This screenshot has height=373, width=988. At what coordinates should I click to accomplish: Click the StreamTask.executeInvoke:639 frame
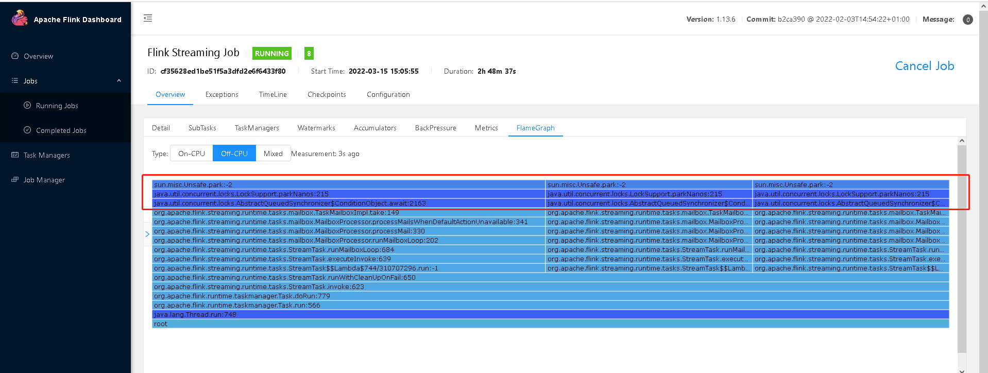(x=349, y=259)
